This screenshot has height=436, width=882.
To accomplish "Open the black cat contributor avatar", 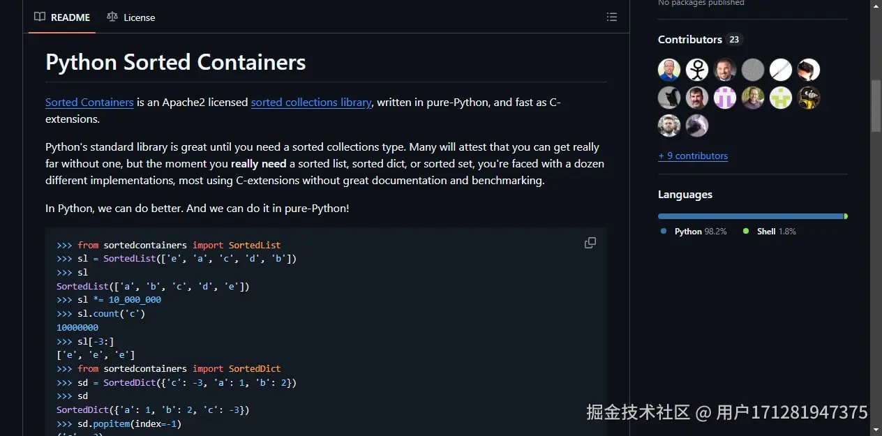I will (669, 98).
